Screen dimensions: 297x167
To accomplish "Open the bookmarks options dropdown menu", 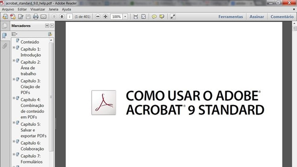I will tap(14, 34).
